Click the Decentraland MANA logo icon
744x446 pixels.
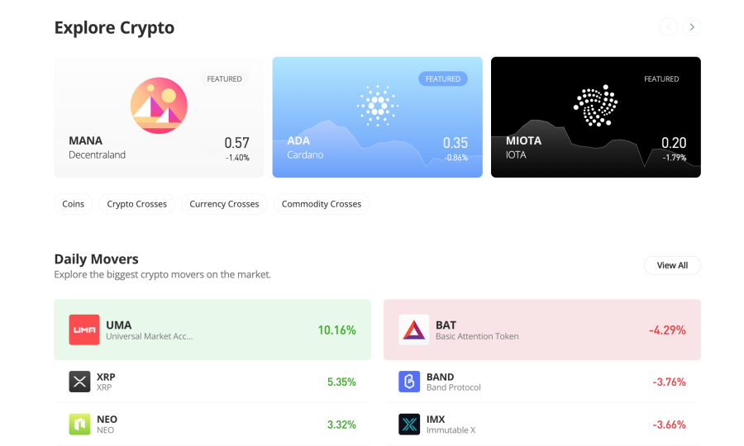pyautogui.click(x=159, y=105)
